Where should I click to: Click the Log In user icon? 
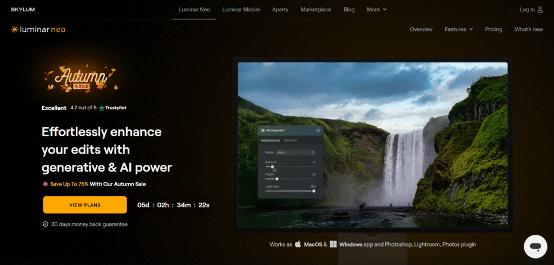coord(540,10)
